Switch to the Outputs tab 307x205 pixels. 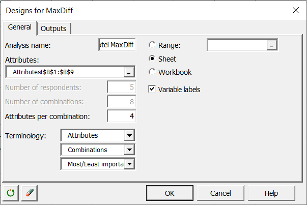click(53, 28)
